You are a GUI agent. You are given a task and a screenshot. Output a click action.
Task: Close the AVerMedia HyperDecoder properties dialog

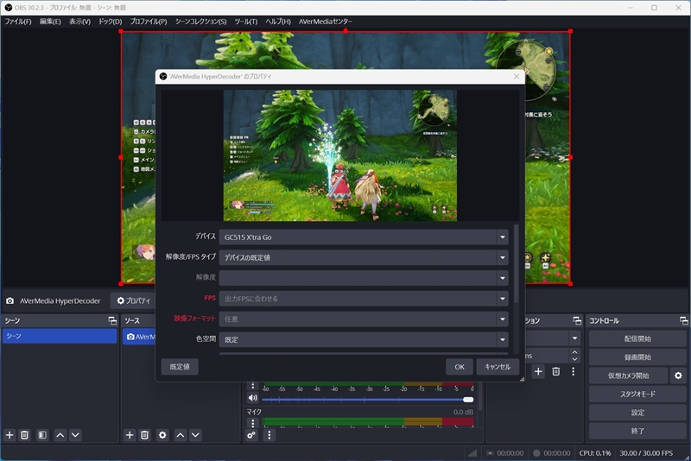pyautogui.click(x=516, y=77)
